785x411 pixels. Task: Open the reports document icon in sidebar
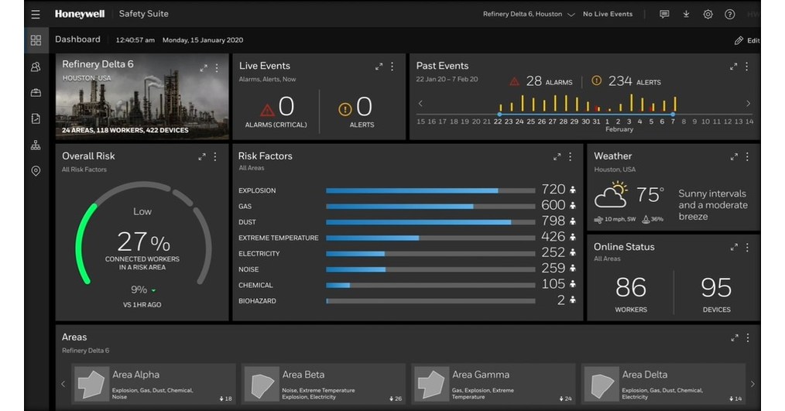click(x=36, y=118)
